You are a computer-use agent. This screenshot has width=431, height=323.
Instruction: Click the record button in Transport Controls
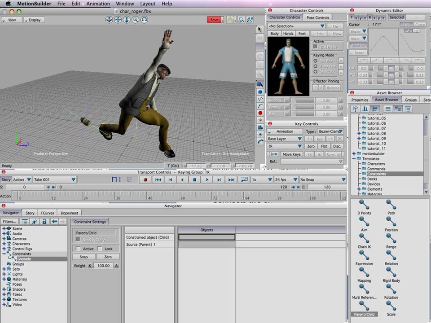click(x=145, y=179)
